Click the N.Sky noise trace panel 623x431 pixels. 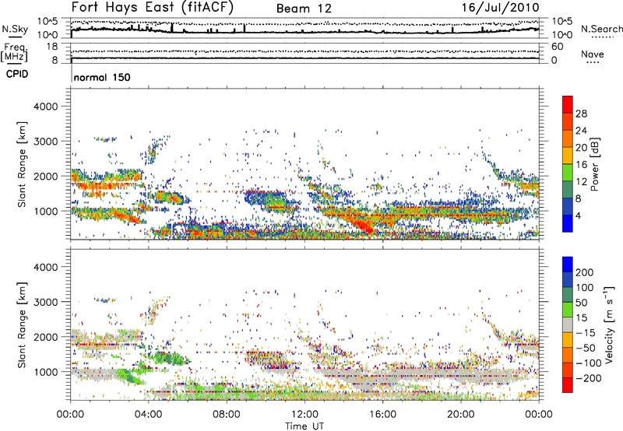304,28
